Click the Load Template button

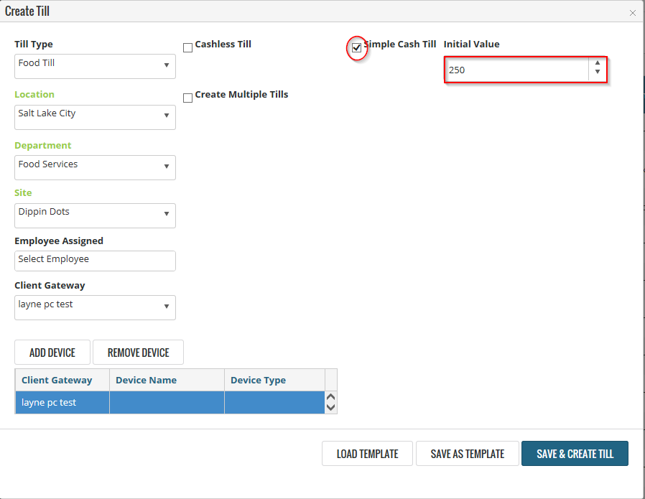point(367,454)
